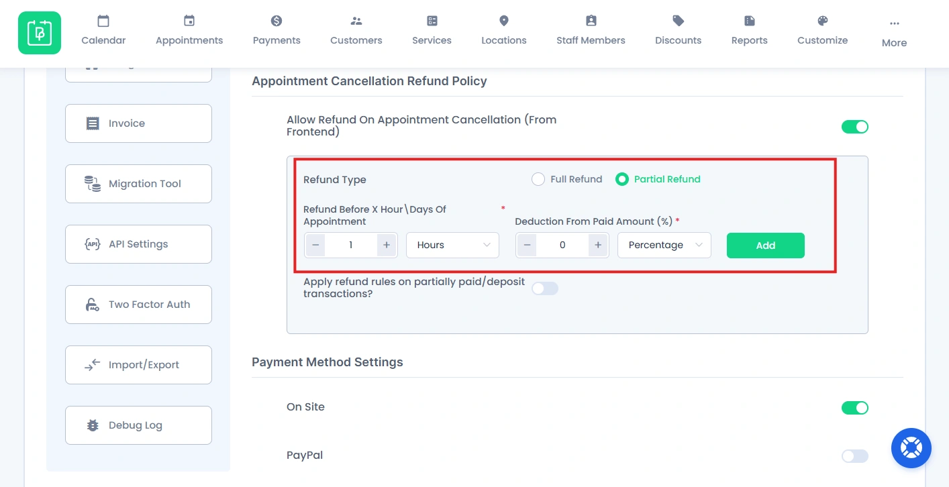Click the Services list icon

click(x=432, y=21)
